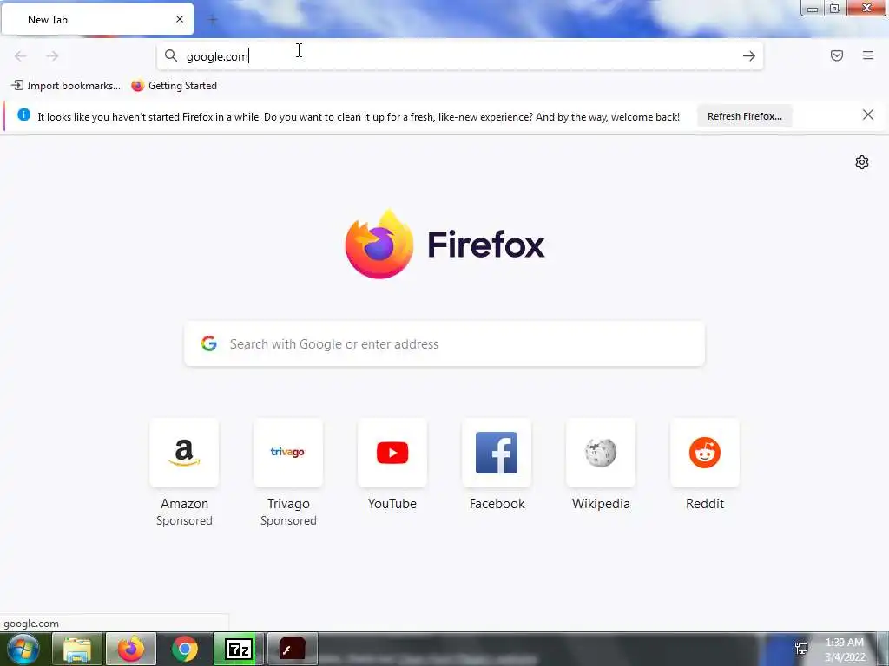Viewport: 889px width, 666px height.
Task: Click the address bar containing google.com
Action: 460,56
